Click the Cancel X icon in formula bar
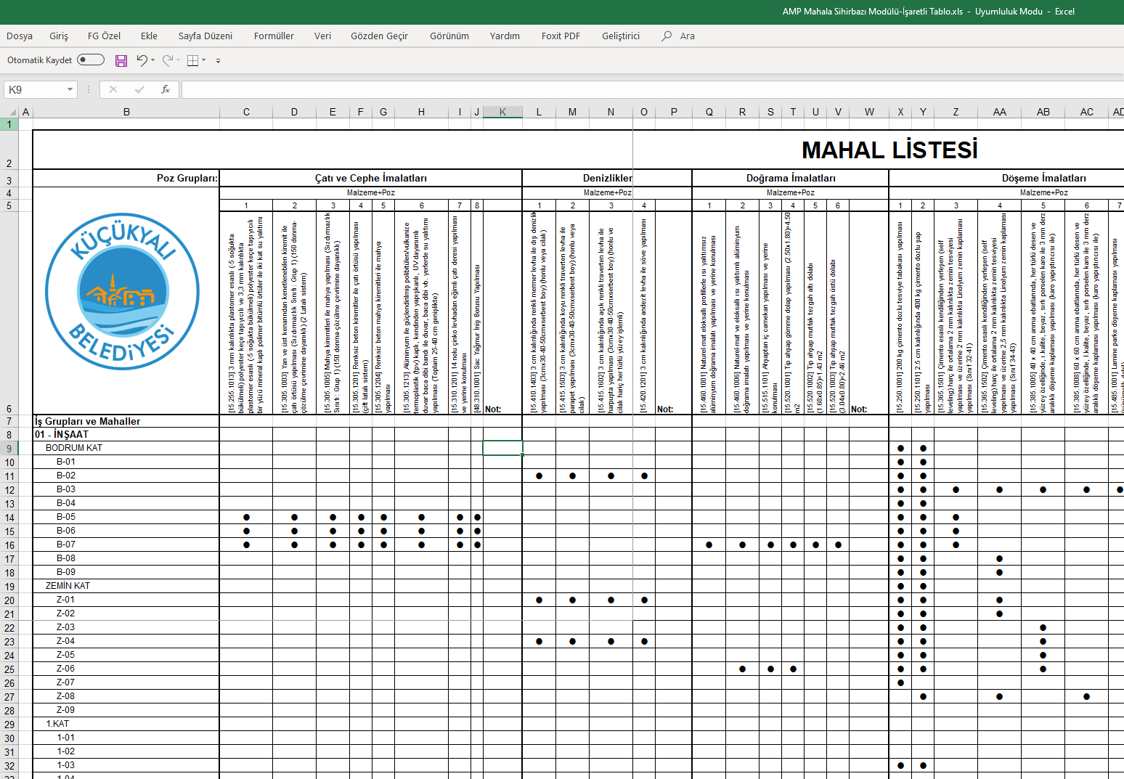Image resolution: width=1124 pixels, height=779 pixels. [x=113, y=89]
